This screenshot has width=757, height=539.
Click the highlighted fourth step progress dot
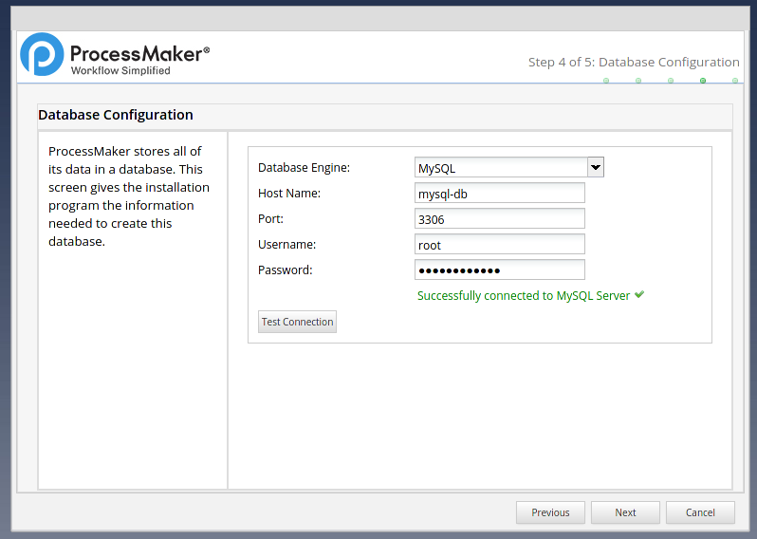(703, 81)
